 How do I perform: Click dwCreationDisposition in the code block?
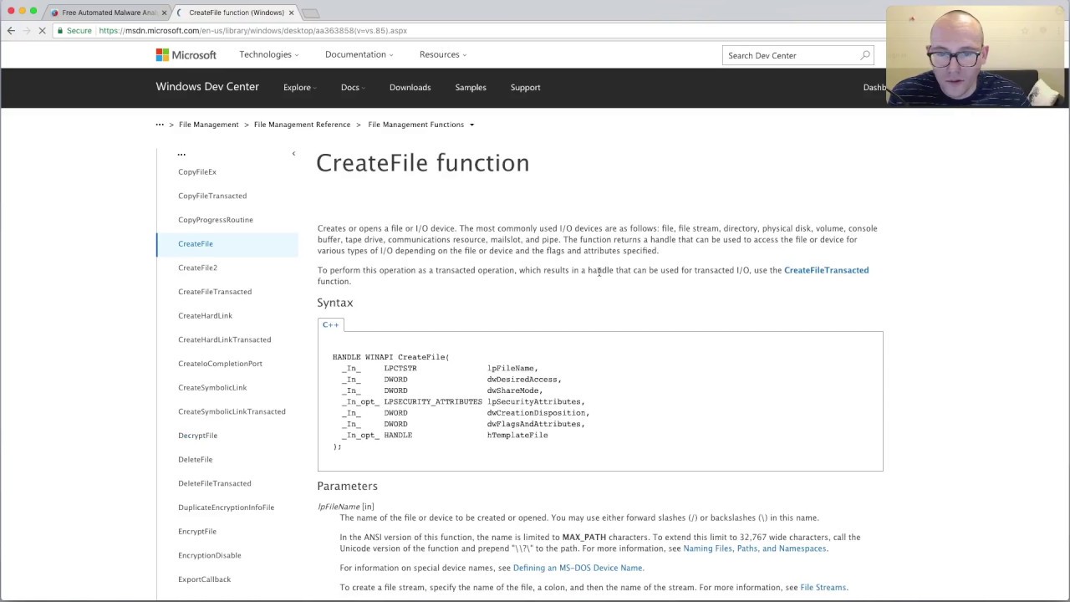[x=537, y=413]
